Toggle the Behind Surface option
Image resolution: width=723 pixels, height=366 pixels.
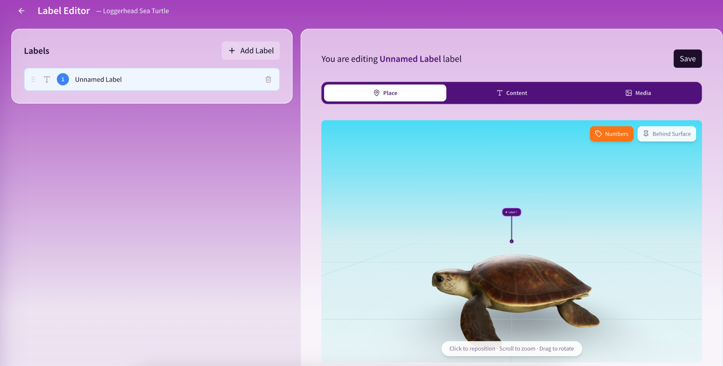667,134
